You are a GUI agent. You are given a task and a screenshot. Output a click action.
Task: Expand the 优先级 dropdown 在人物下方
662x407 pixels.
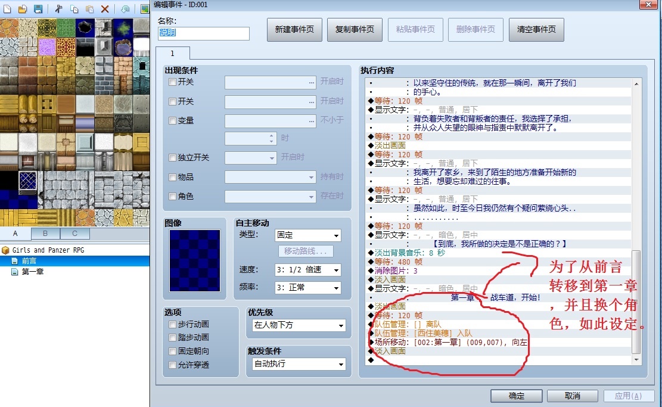click(299, 325)
